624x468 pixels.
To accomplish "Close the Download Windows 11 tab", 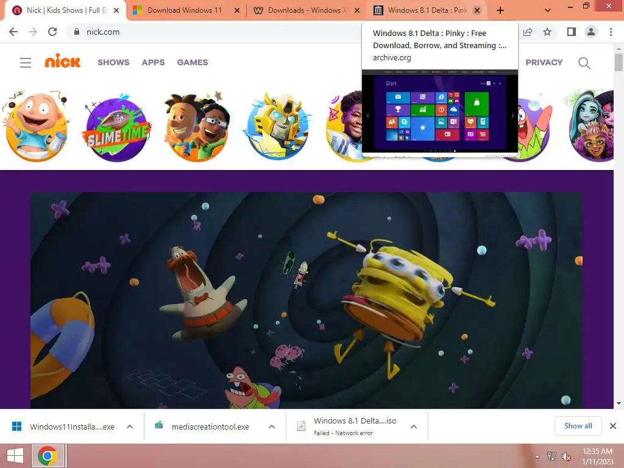I will (237, 10).
